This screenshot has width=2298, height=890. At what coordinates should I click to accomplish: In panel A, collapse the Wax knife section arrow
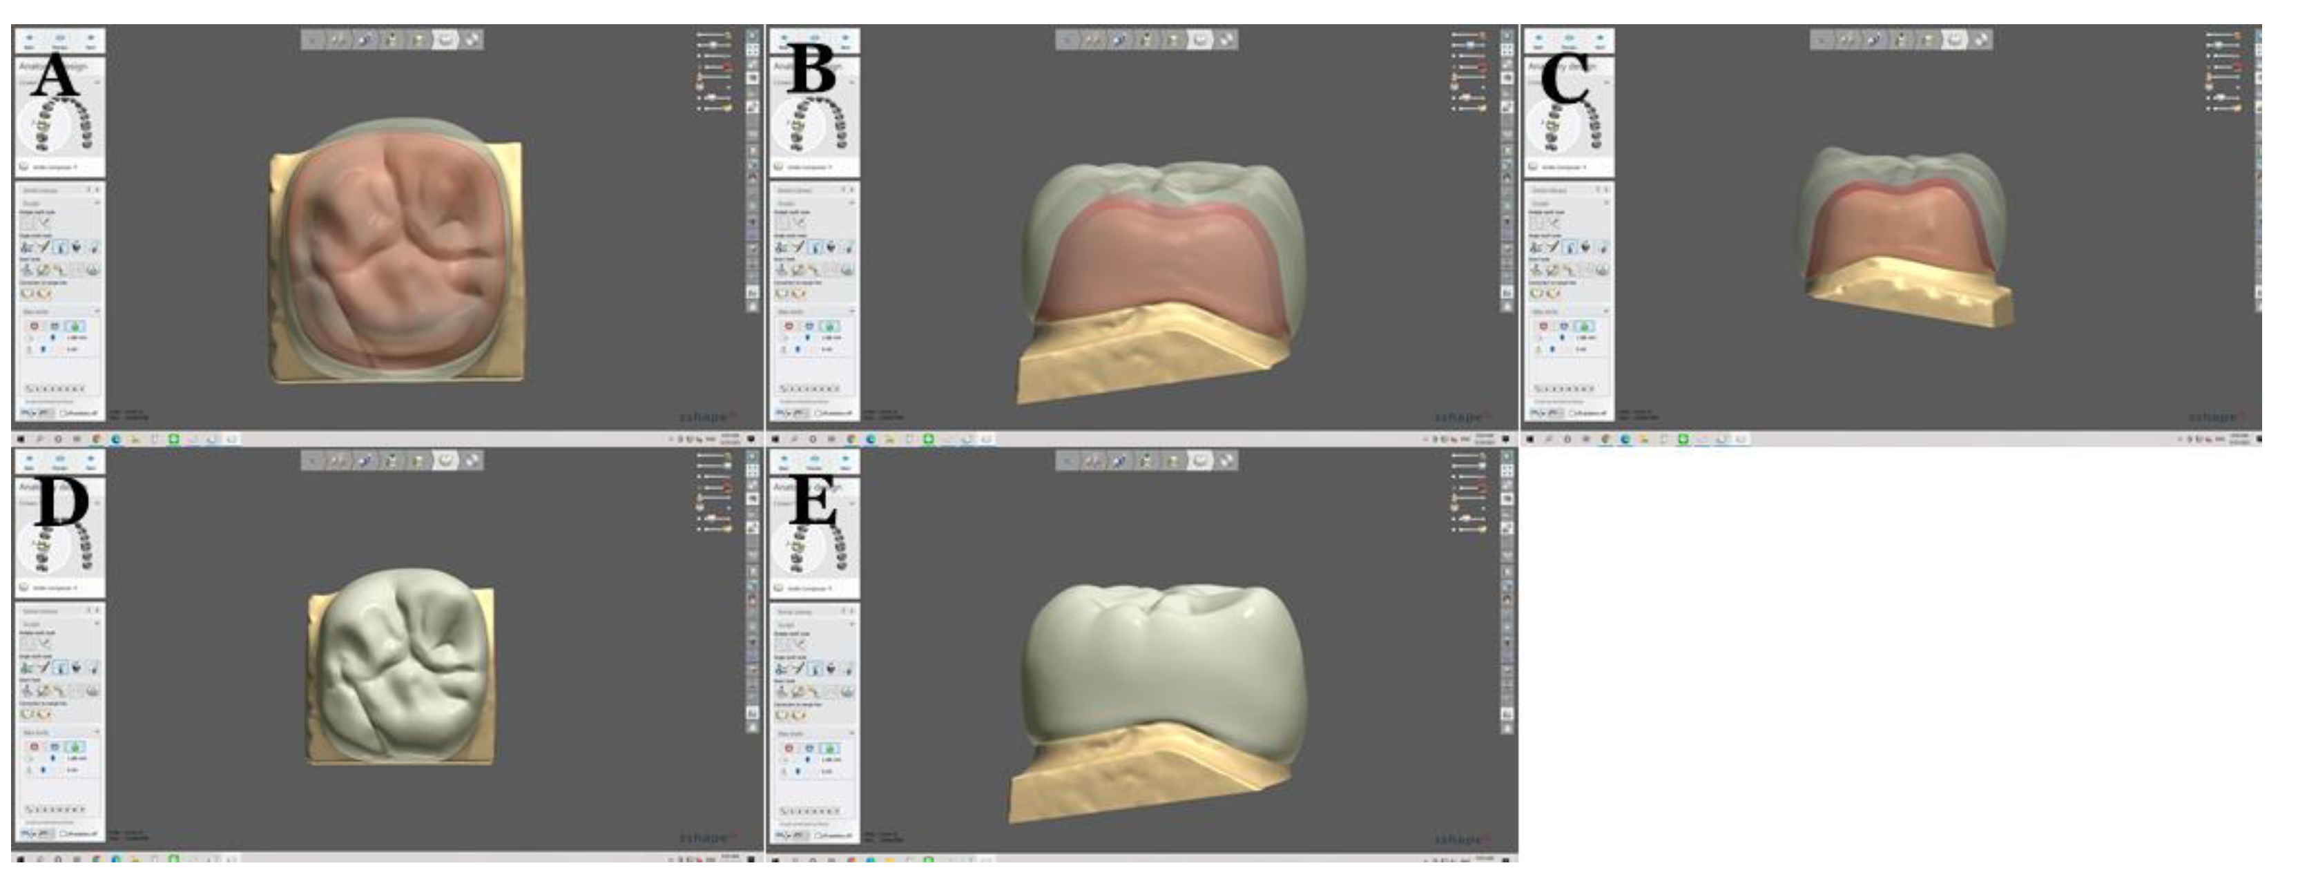click(97, 311)
